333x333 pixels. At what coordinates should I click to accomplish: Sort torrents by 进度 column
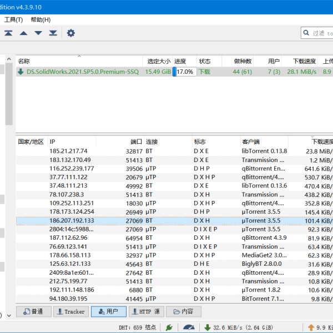(185, 62)
